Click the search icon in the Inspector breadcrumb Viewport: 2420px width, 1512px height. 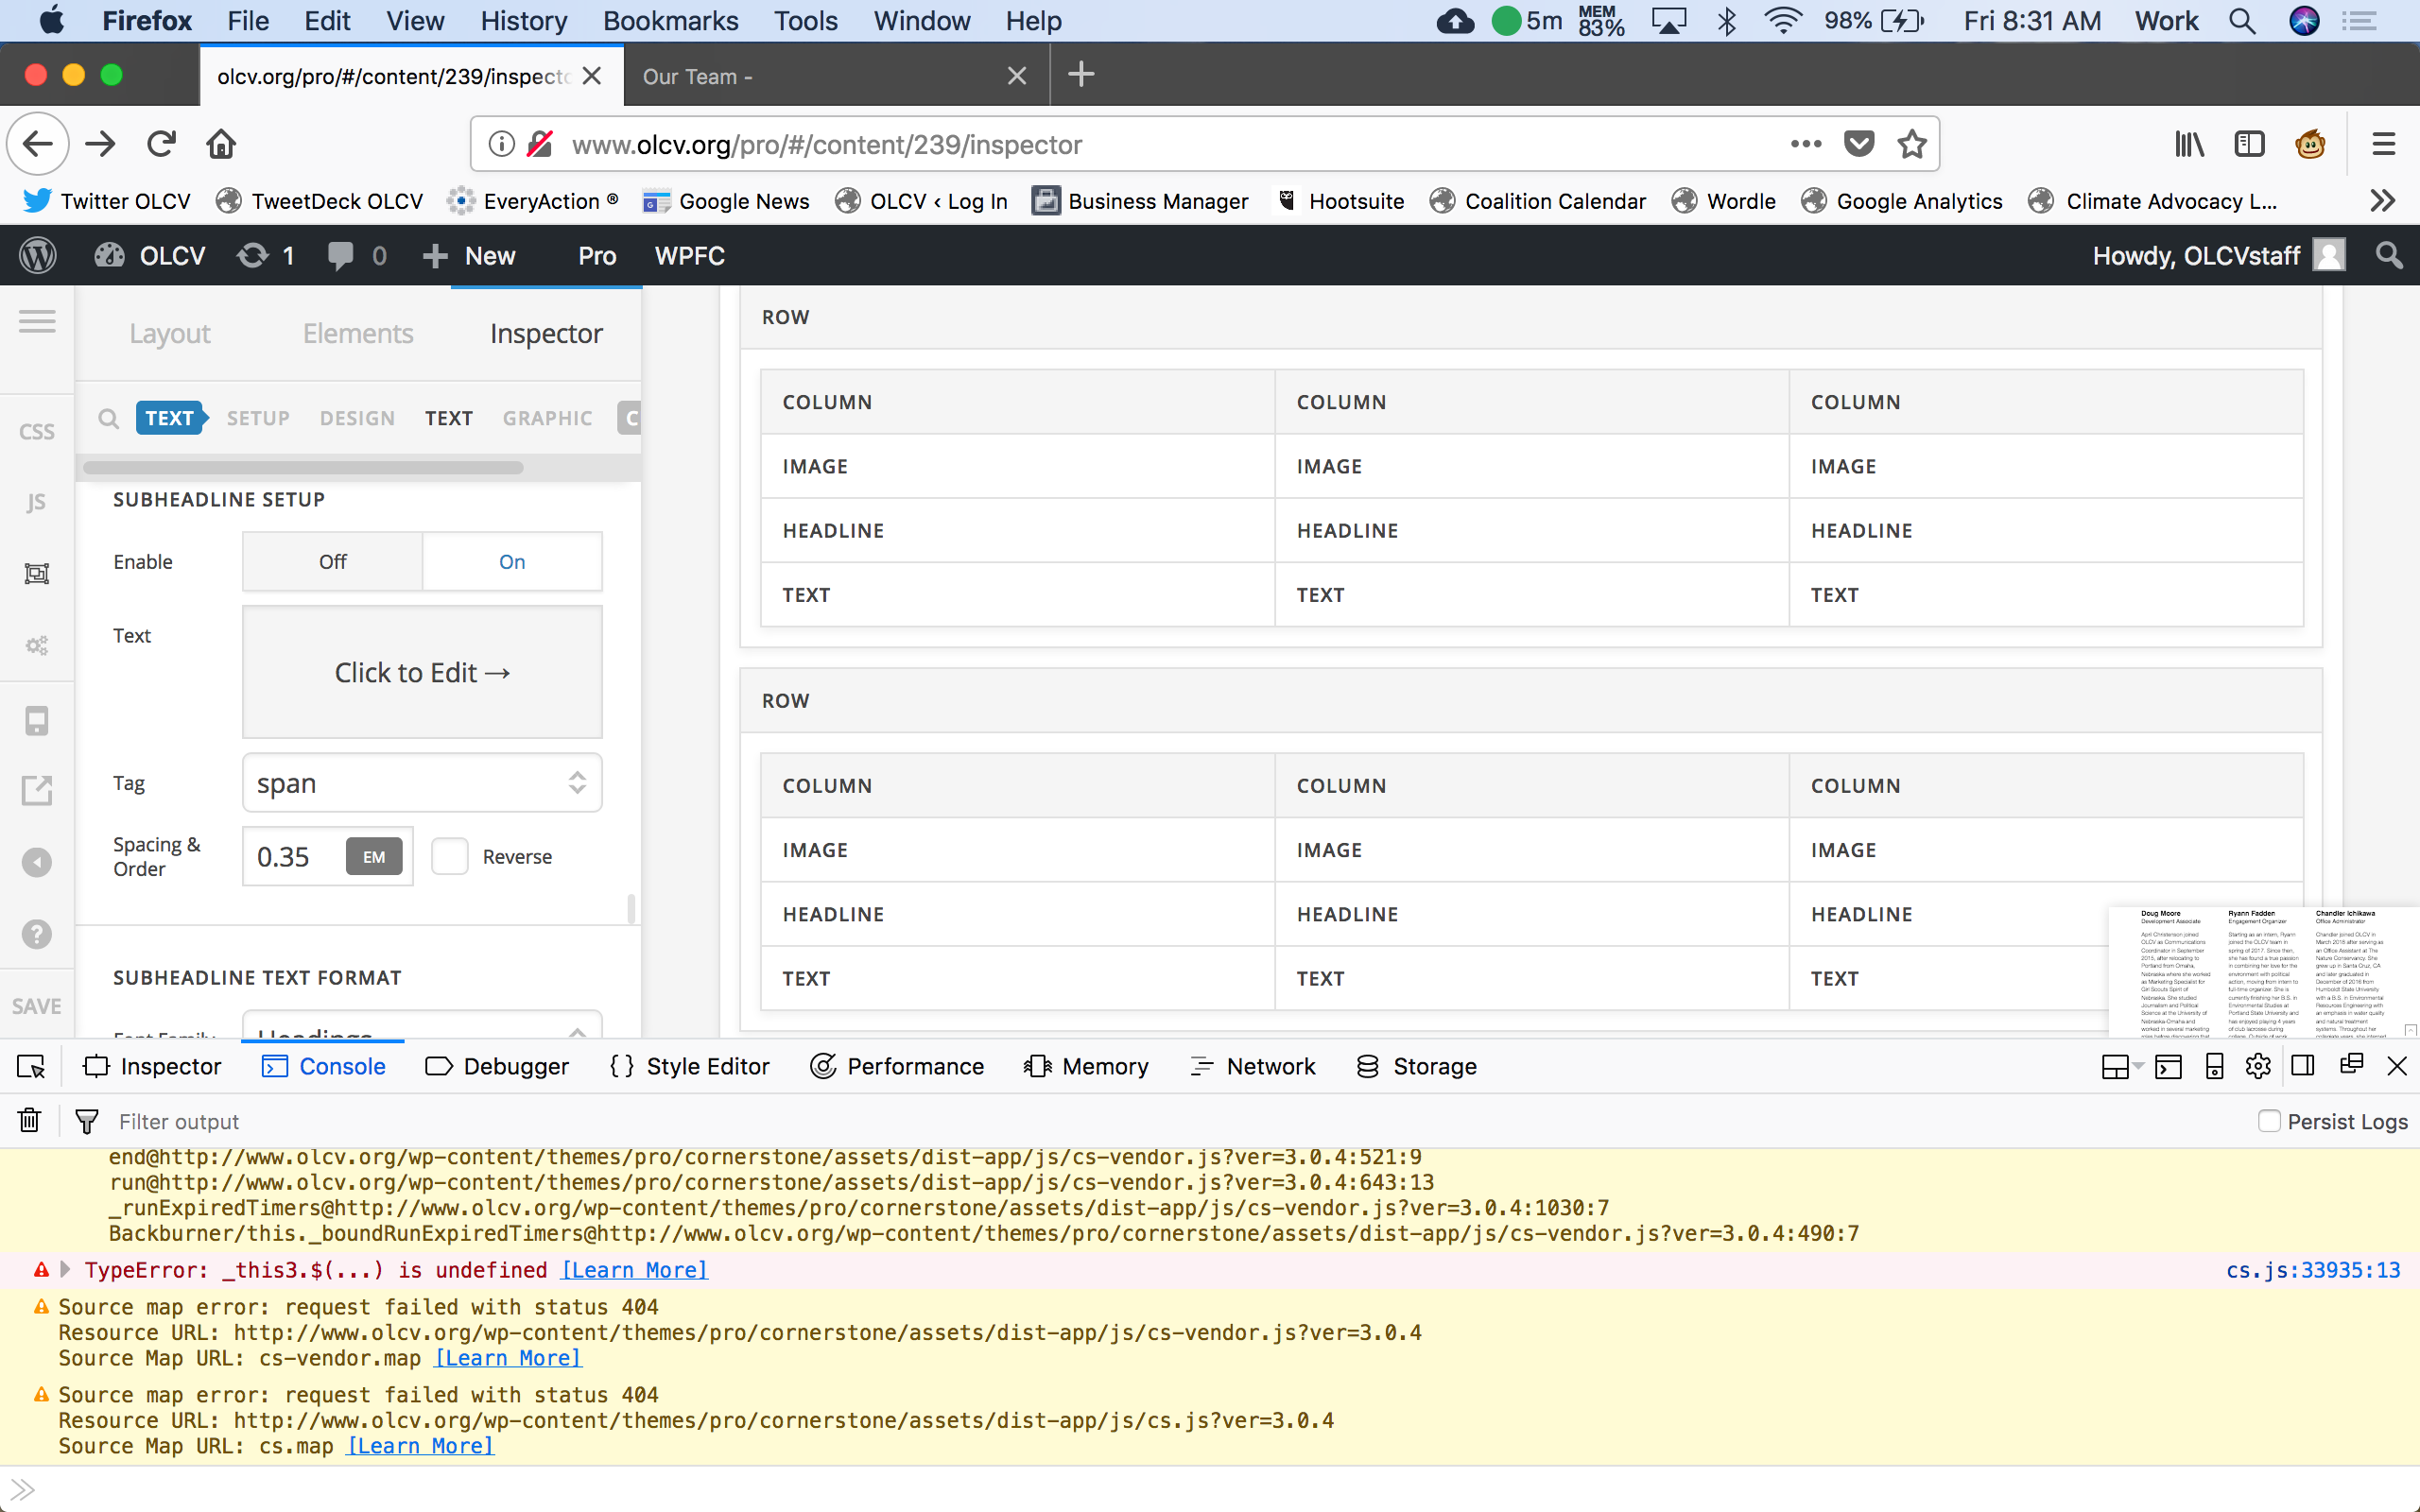coord(108,418)
